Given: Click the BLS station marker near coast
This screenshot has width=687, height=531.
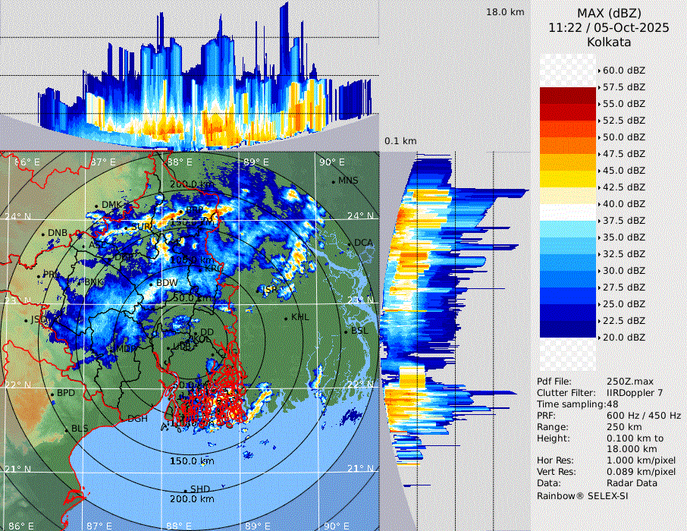Looking at the screenshot, I should pyautogui.click(x=67, y=430).
